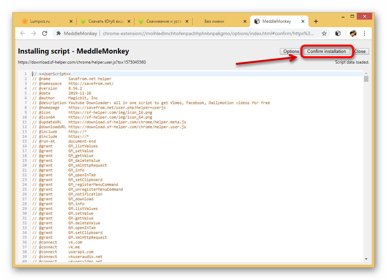Open Chrome's three-dot menu
Image resolution: width=387 pixels, height=280 pixels.
(365, 33)
